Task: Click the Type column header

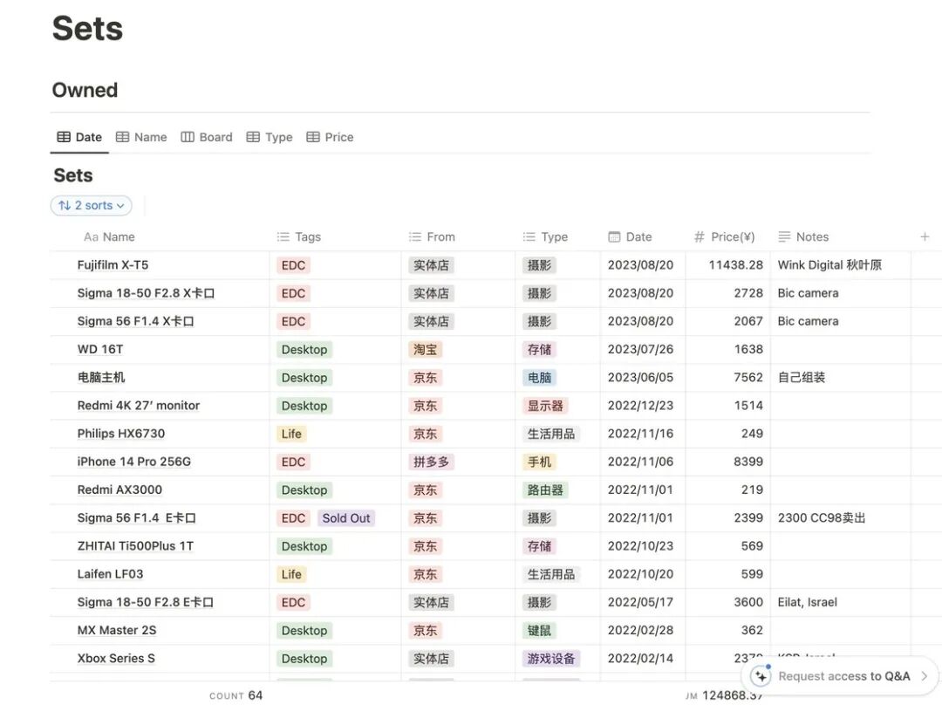Action: [545, 236]
